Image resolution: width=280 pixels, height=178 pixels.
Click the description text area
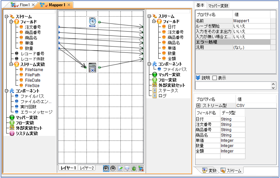[233, 86]
